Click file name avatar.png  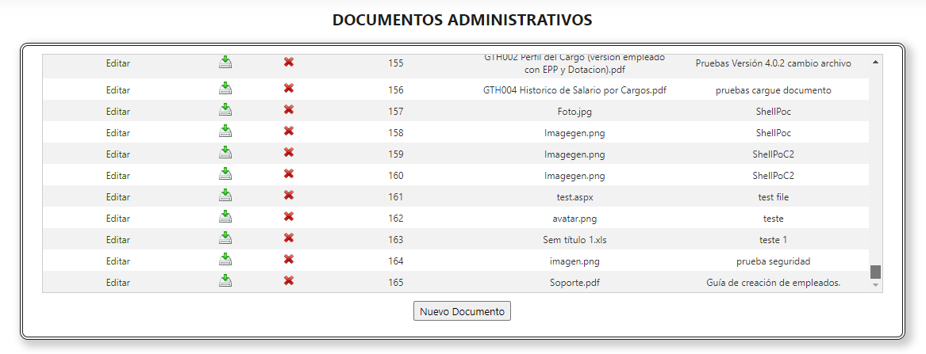[574, 218]
